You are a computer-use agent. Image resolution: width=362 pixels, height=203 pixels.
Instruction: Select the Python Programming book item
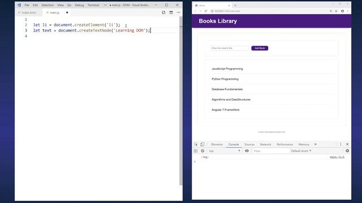[x=271, y=79]
